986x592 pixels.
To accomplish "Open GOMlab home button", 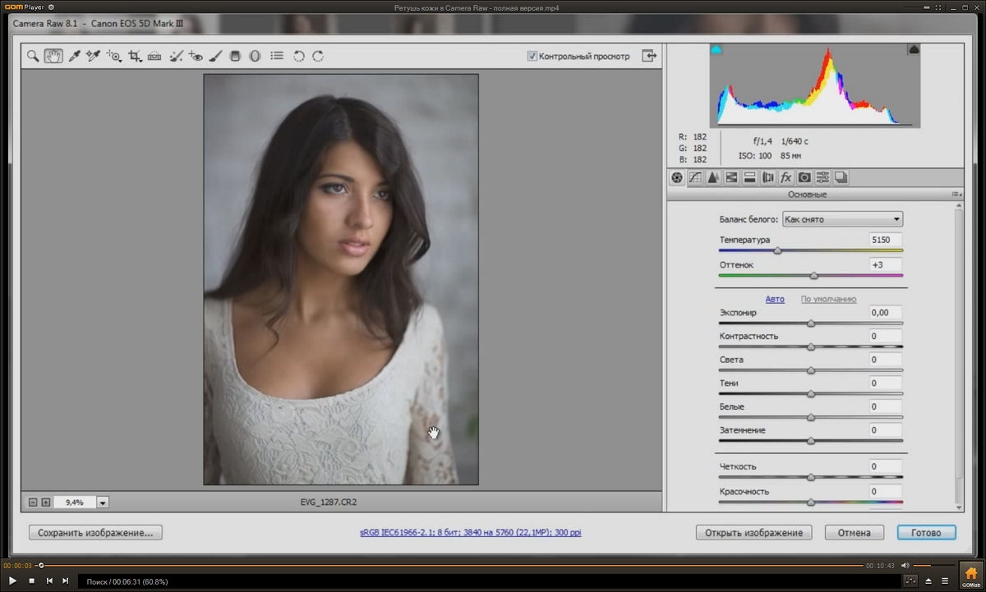I will point(970,574).
